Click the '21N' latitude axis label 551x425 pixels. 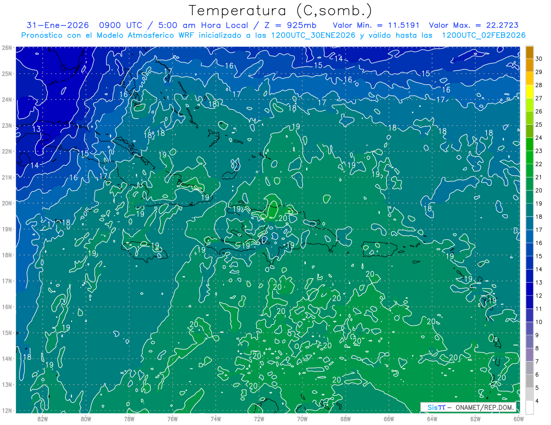7,177
